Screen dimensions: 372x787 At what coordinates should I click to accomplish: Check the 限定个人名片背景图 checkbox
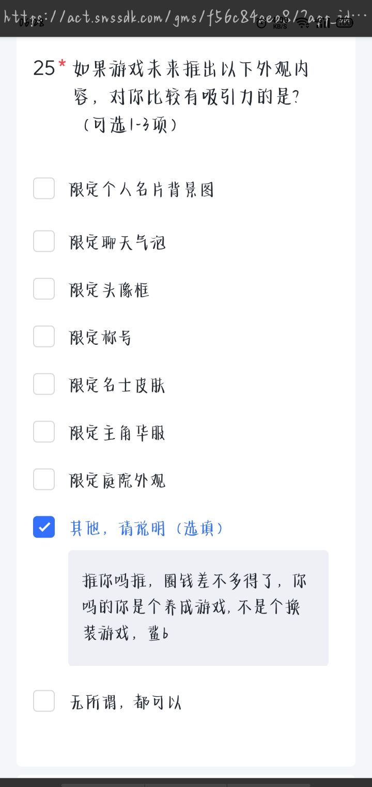(44, 188)
